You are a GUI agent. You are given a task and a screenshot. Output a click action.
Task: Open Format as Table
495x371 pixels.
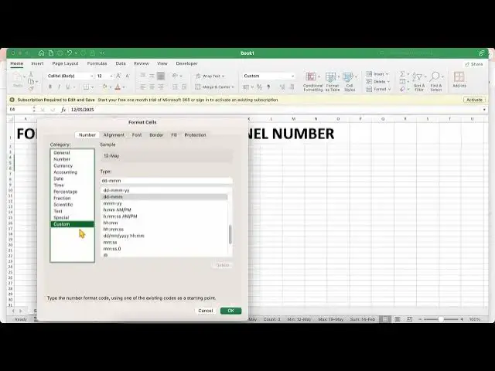point(332,82)
